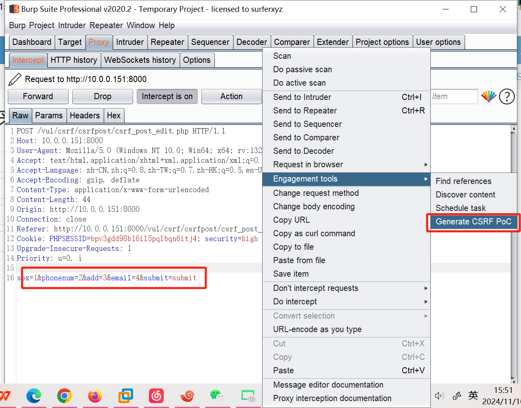
Task: Open the green screen-chat taskbar app
Action: (248, 396)
